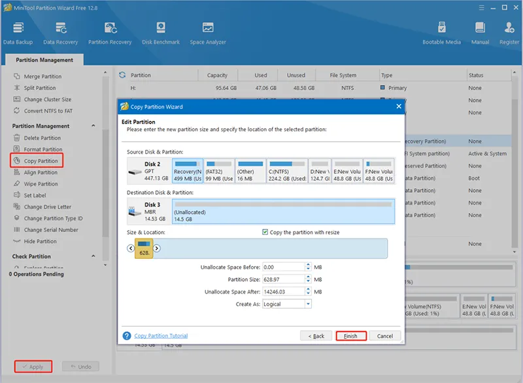Image resolution: width=523 pixels, height=383 pixels.
Task: Select Hide Partition in the sidebar
Action: 40,241
